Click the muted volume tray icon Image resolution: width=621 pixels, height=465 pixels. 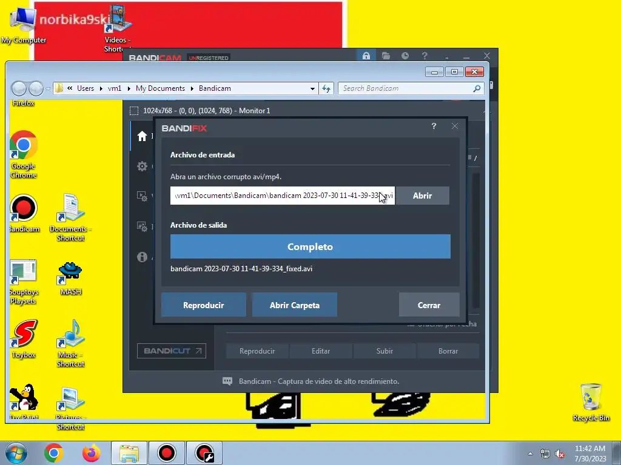(560, 454)
